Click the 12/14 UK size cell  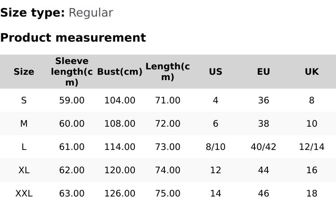point(311,147)
